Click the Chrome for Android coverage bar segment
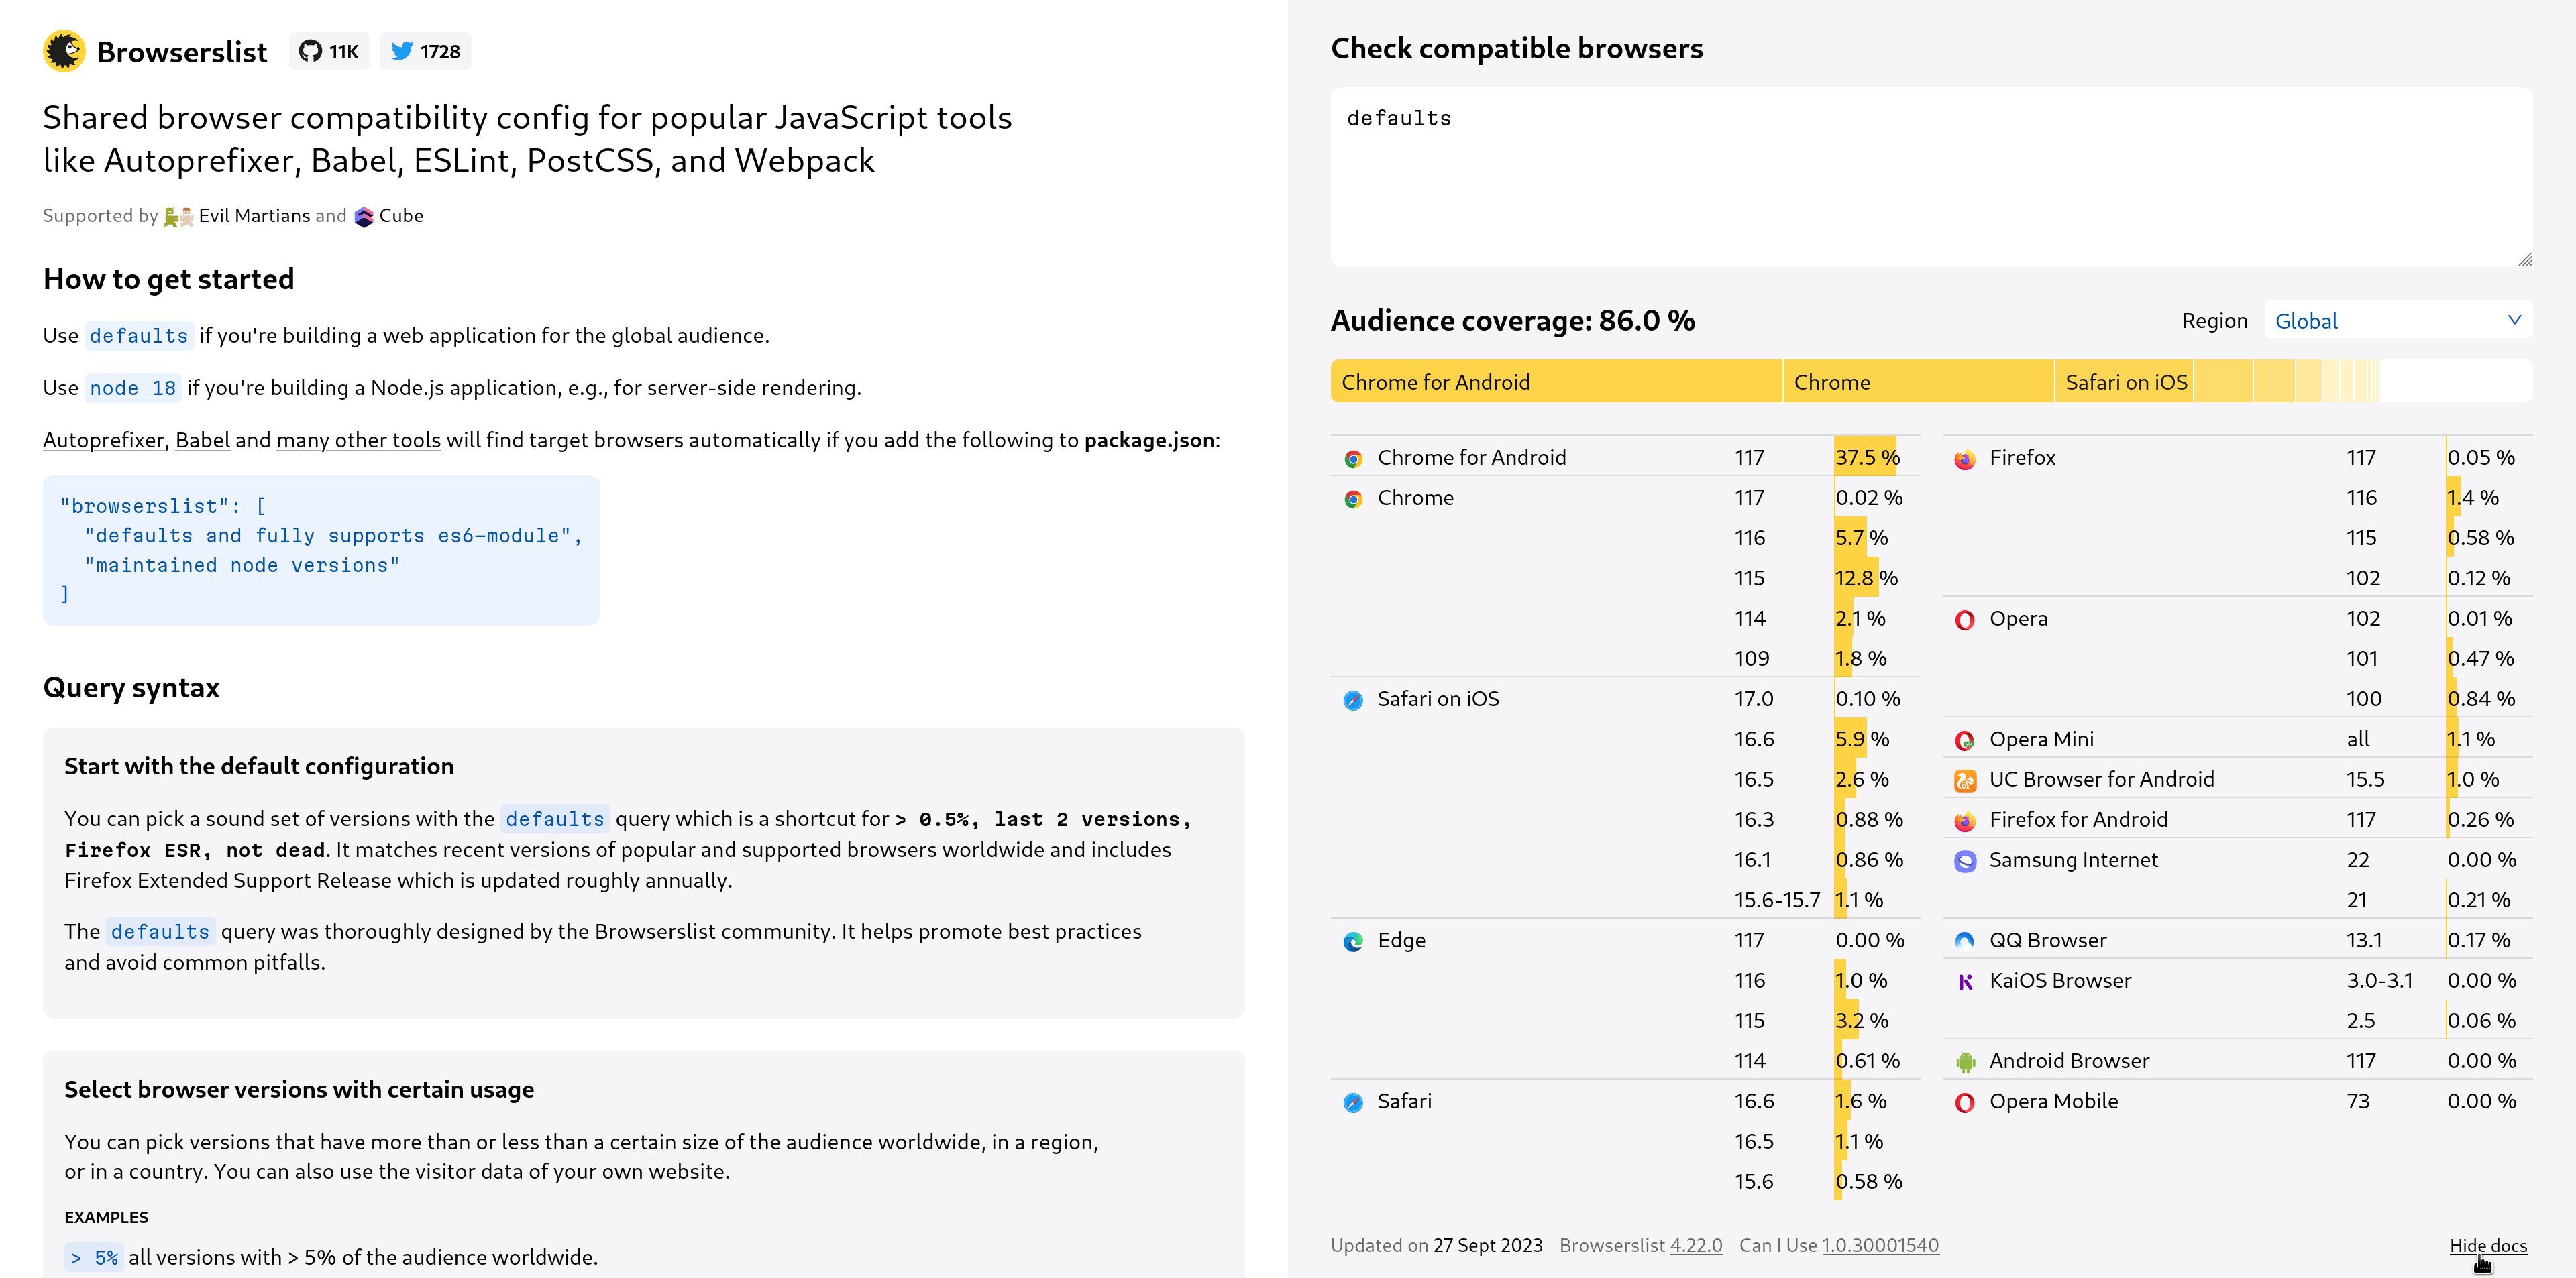The image size is (2576, 1278). click(x=1556, y=382)
